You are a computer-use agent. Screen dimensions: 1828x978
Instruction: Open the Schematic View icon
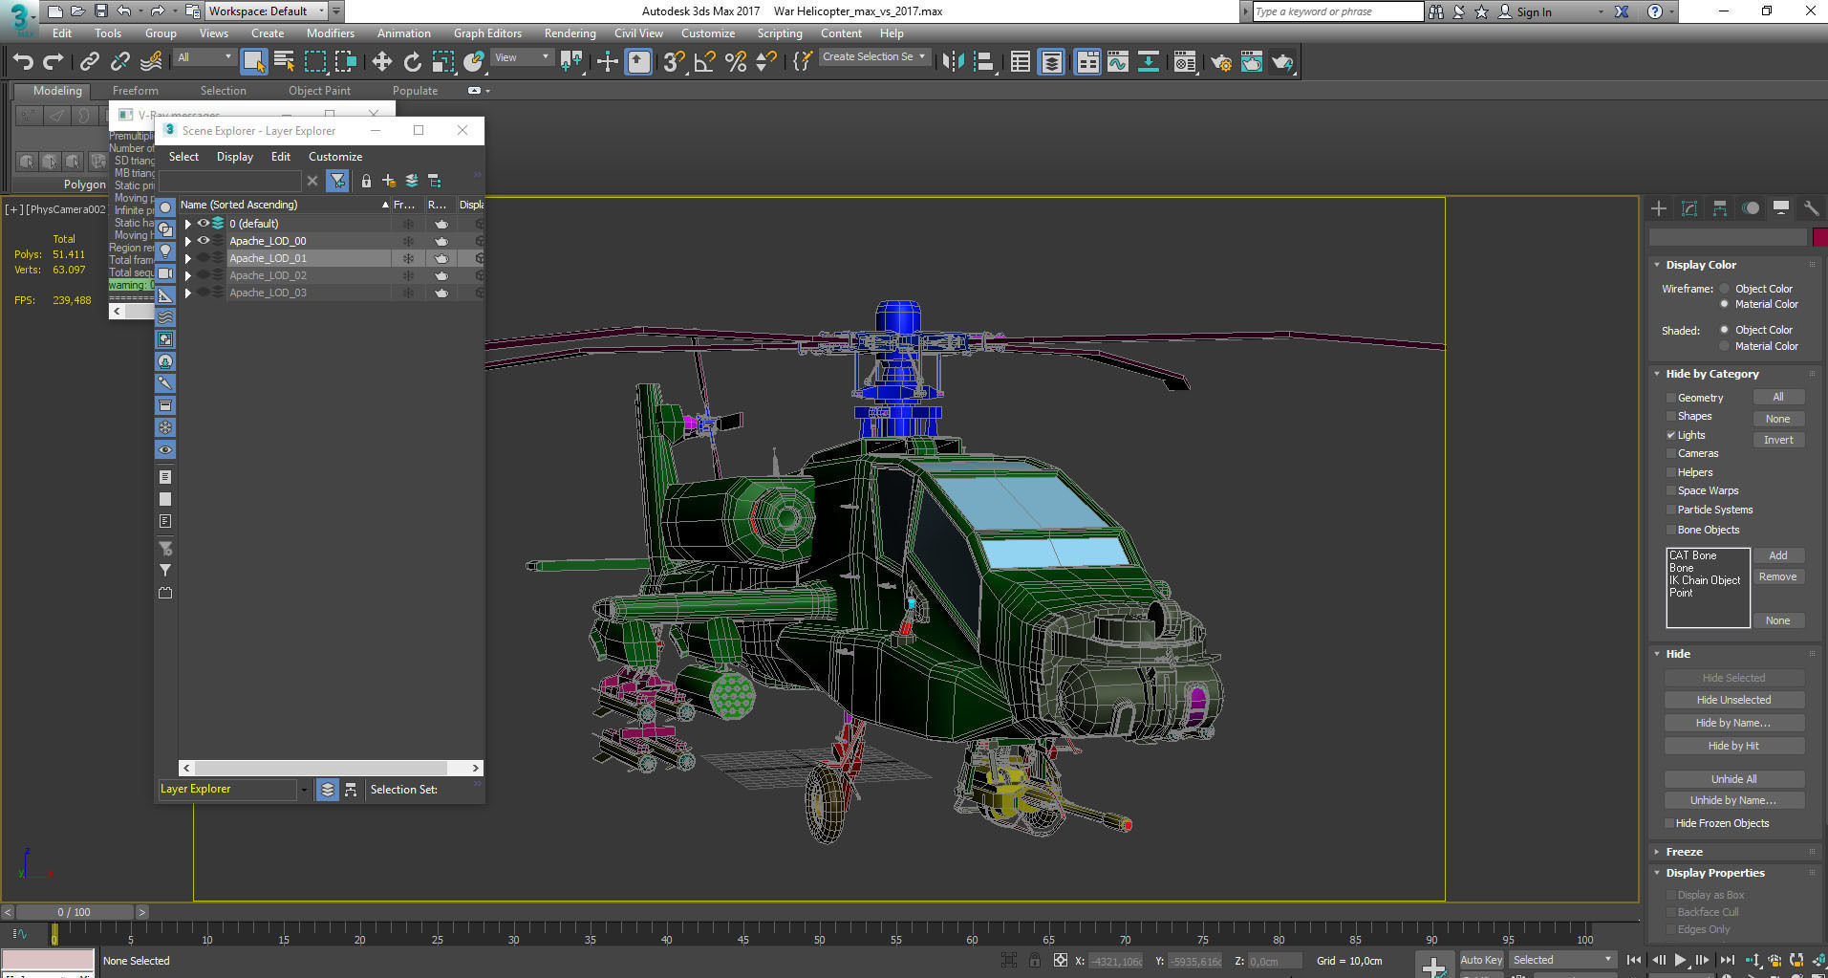(1148, 62)
